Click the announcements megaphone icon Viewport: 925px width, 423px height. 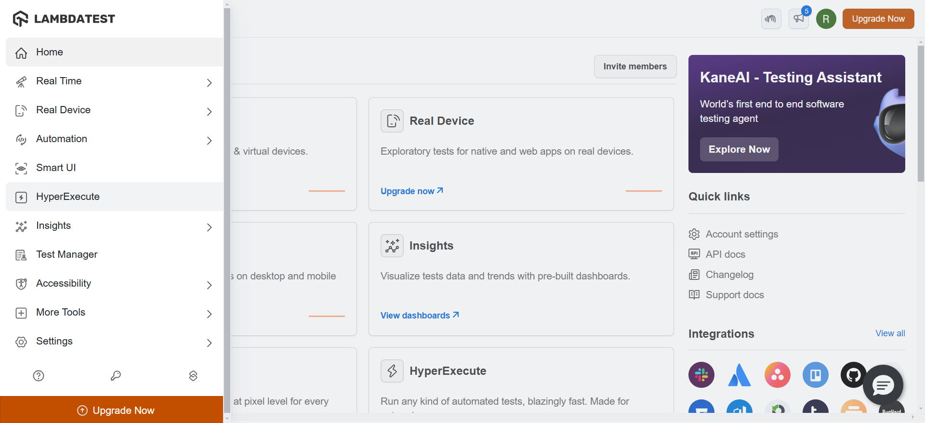(798, 19)
